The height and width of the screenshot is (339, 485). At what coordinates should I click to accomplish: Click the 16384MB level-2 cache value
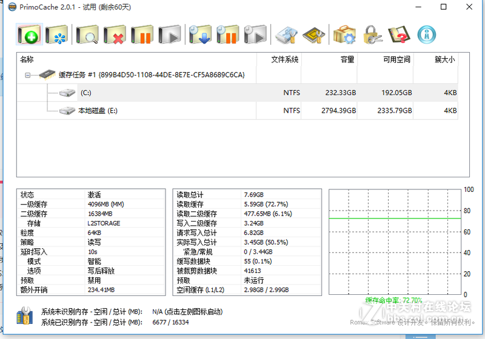[100, 214]
